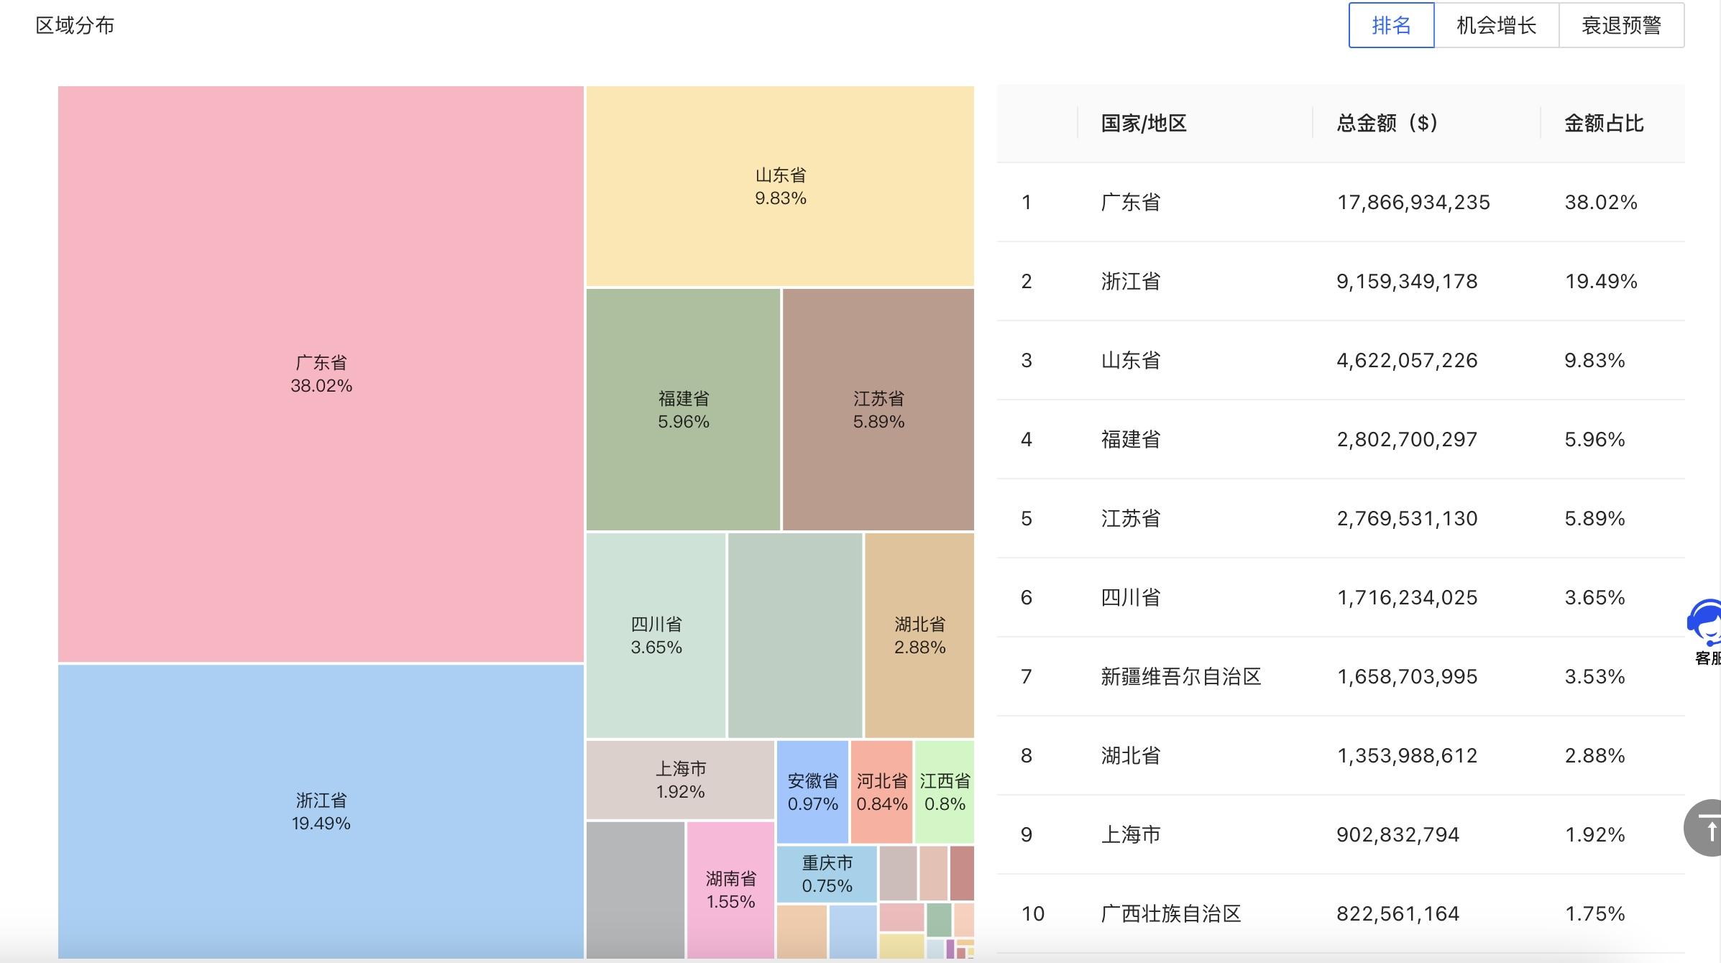Click the back-to-top arrow button
The height and width of the screenshot is (963, 1721).
(1707, 828)
